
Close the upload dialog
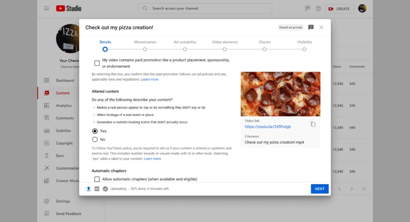[x=321, y=28]
